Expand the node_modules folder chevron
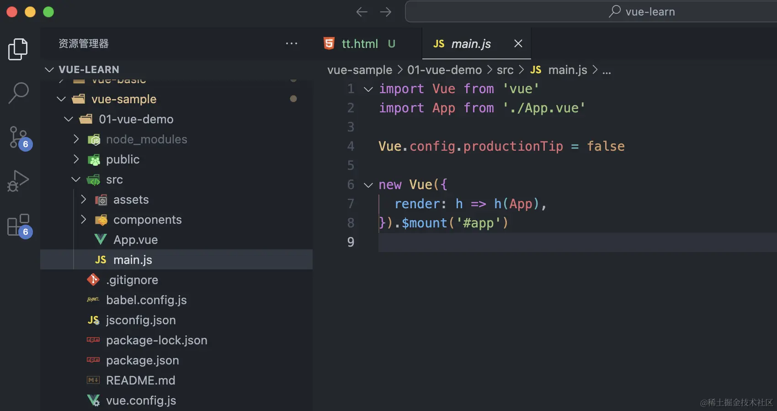Image resolution: width=777 pixels, height=411 pixels. tap(76, 139)
